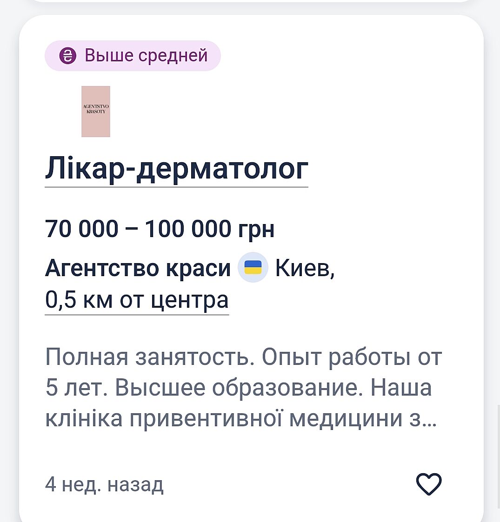Click the Опыт работы от text
Viewport: 500px width, 522px height.
click(x=352, y=357)
